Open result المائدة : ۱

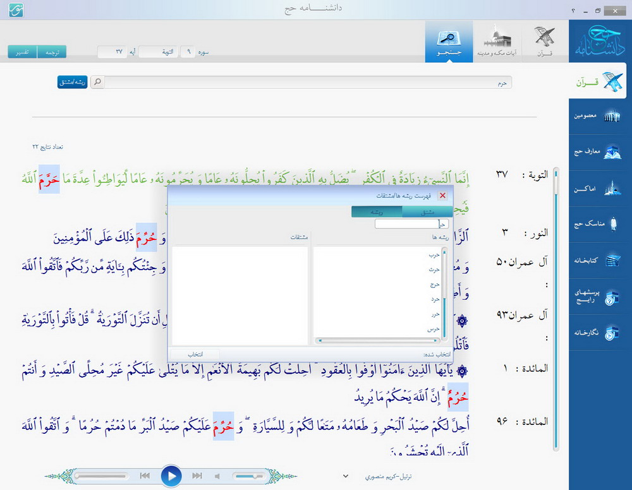[525, 368]
